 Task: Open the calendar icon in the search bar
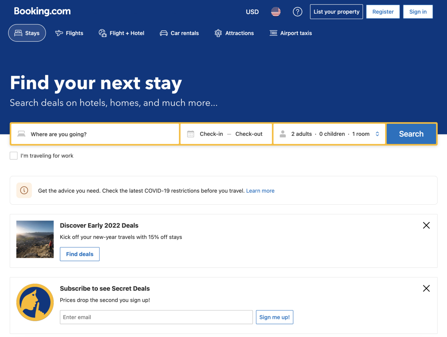191,134
